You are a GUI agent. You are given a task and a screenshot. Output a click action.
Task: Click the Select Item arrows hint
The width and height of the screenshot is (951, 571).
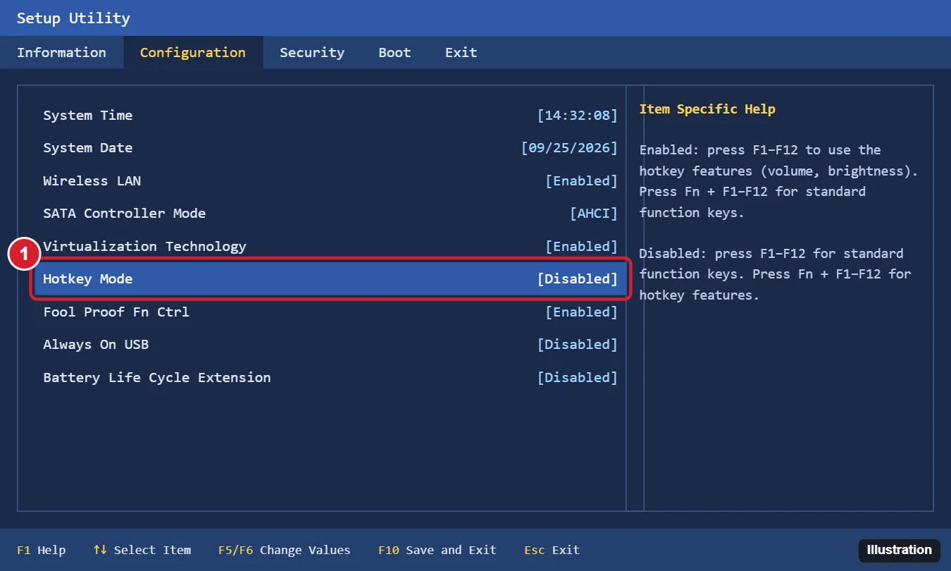142,550
